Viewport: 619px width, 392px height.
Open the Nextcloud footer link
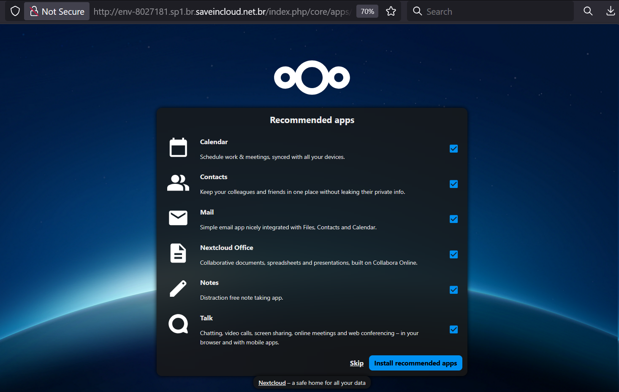[272, 383]
